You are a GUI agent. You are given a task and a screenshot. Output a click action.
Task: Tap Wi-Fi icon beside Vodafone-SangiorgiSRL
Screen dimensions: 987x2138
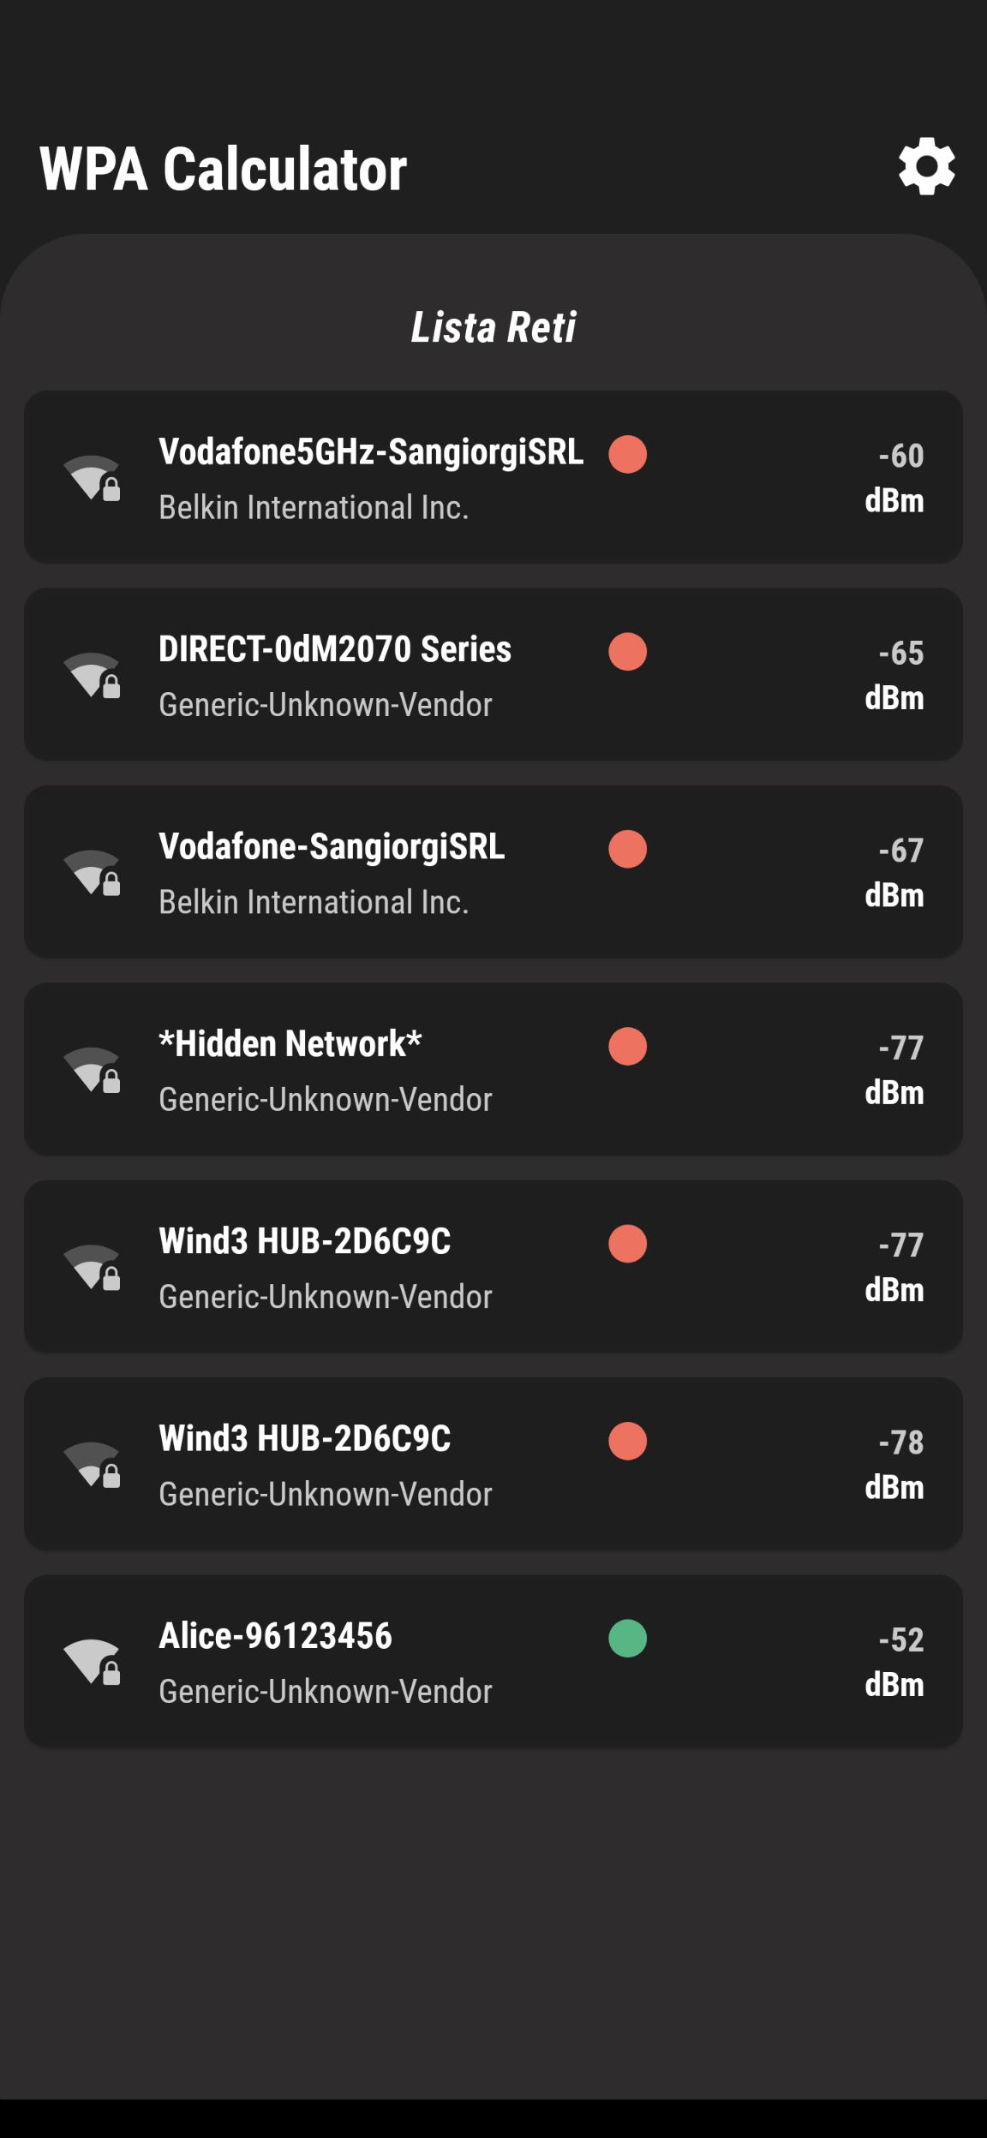click(x=92, y=872)
